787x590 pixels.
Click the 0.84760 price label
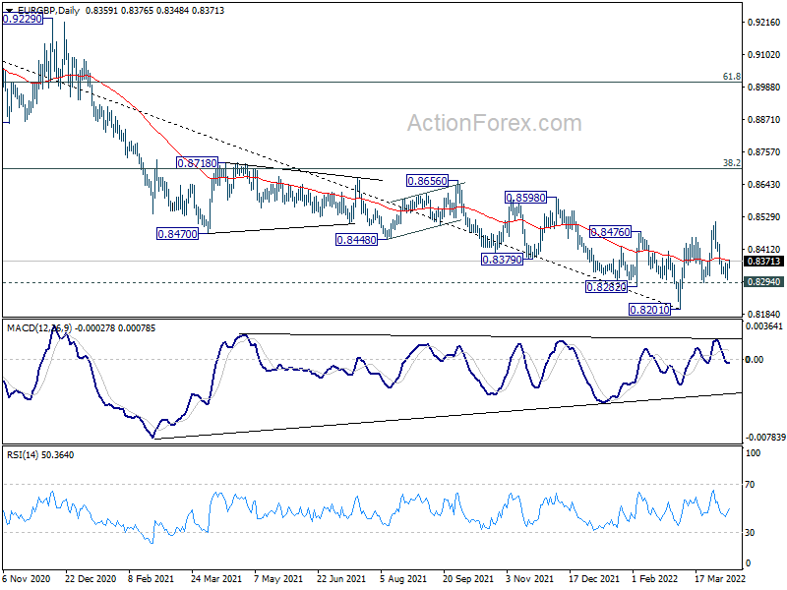pyautogui.click(x=610, y=232)
